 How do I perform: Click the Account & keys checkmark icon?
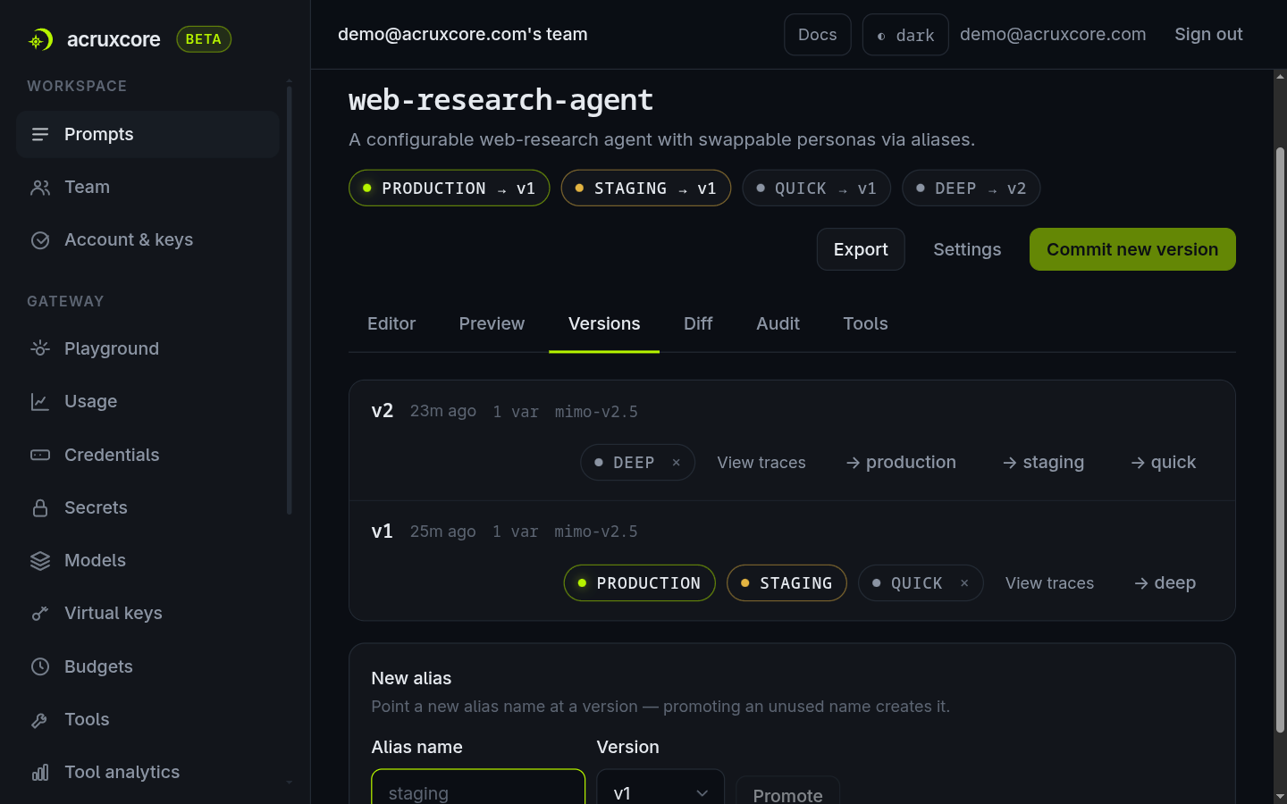(x=40, y=240)
